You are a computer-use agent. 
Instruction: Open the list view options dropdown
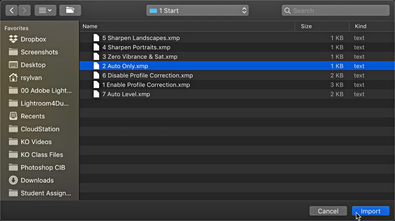(46, 10)
